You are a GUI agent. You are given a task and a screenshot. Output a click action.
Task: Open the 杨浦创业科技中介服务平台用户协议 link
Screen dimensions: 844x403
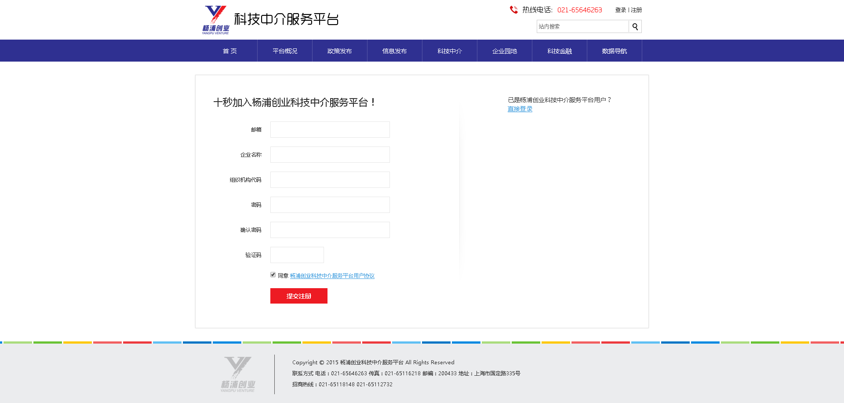[332, 276]
